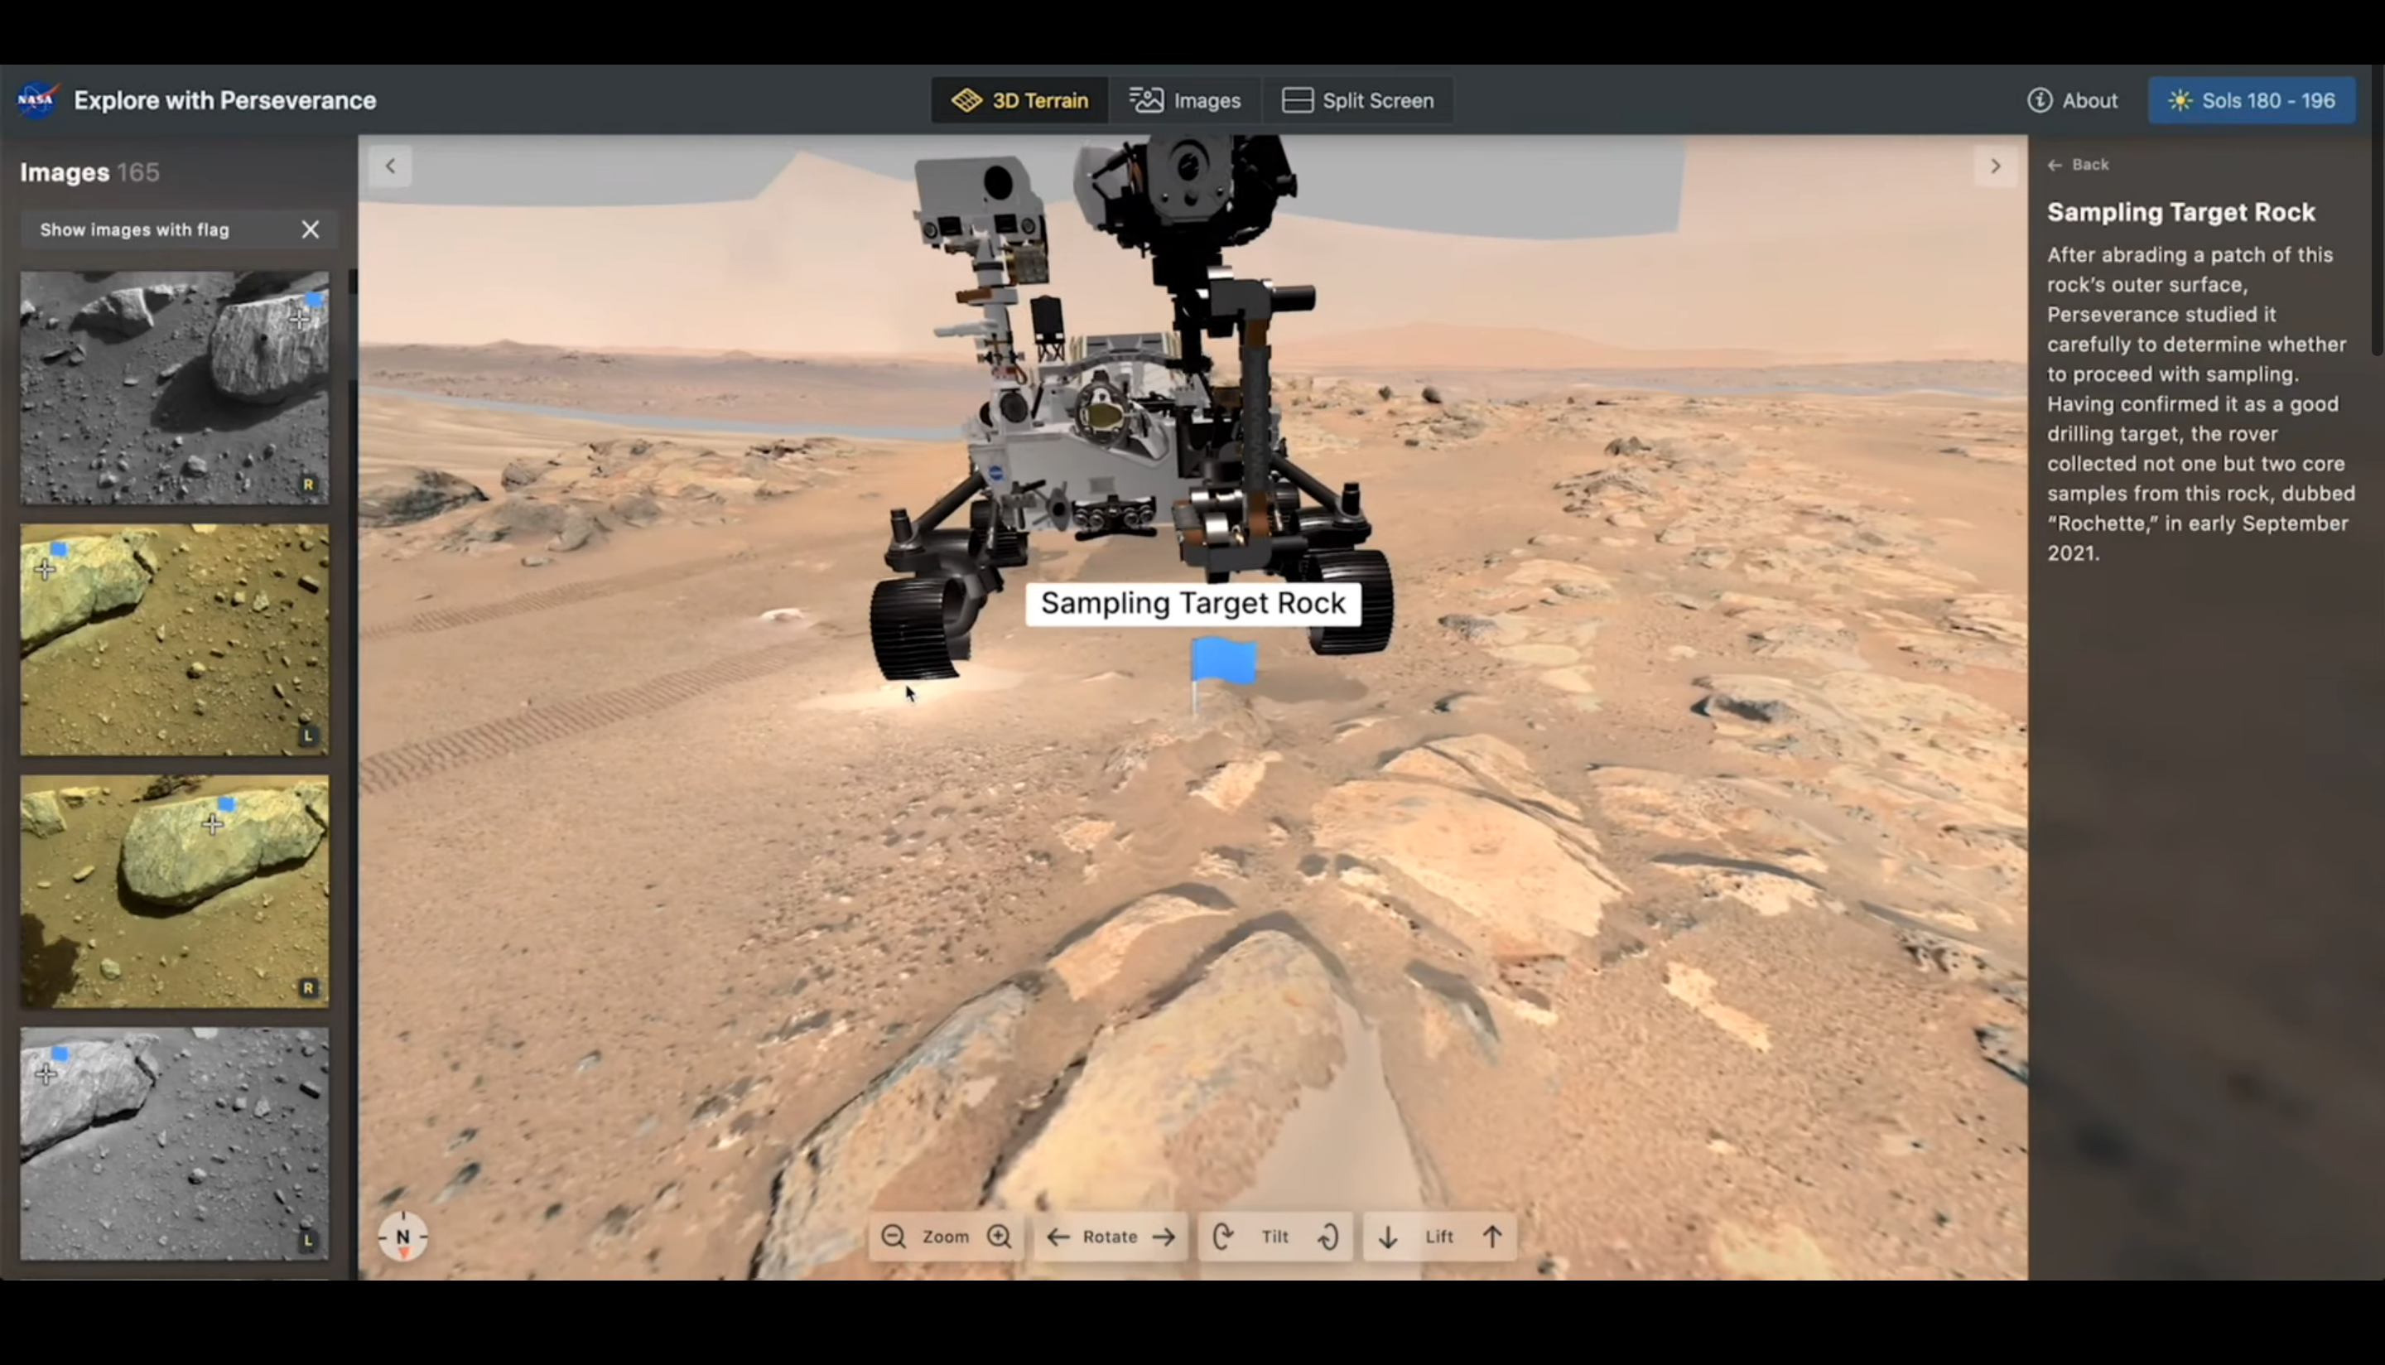Tilt the view with the counterclockwise tilt icon
This screenshot has width=2385, height=1365.
tap(1328, 1237)
